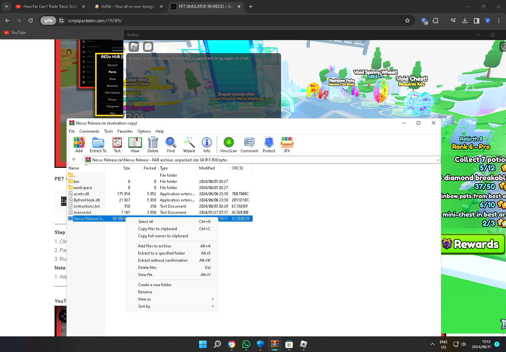Image resolution: width=506 pixels, height=352 pixels.
Task: Select Extract without confirmation entry
Action: [x=163, y=260]
